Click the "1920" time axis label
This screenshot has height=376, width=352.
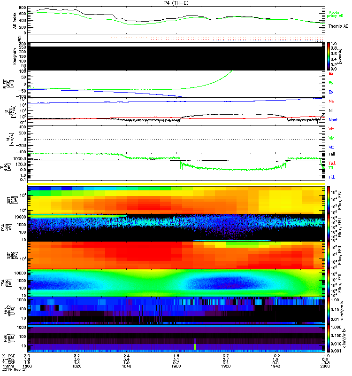226,366
